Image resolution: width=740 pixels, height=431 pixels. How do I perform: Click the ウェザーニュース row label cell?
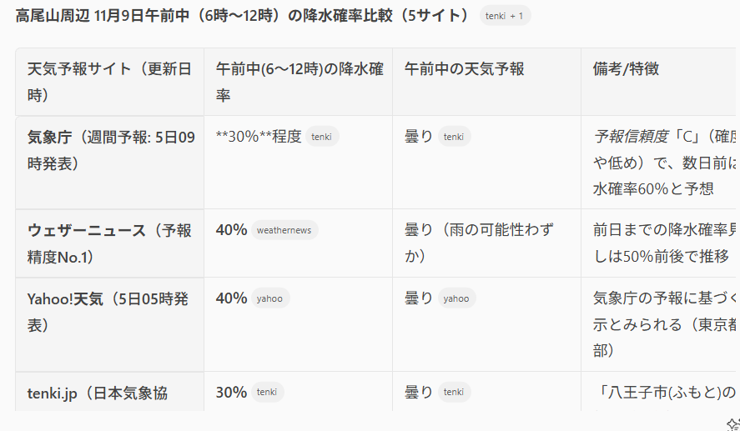click(109, 243)
